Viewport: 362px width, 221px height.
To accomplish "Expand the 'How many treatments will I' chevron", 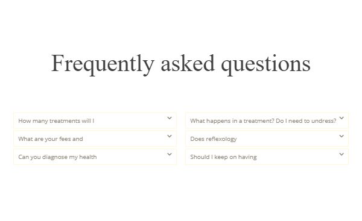I will pos(170,118).
